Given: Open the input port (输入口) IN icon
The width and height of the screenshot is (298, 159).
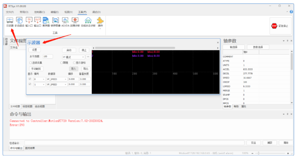Looking at the screenshot, I should (x=29, y=22).
